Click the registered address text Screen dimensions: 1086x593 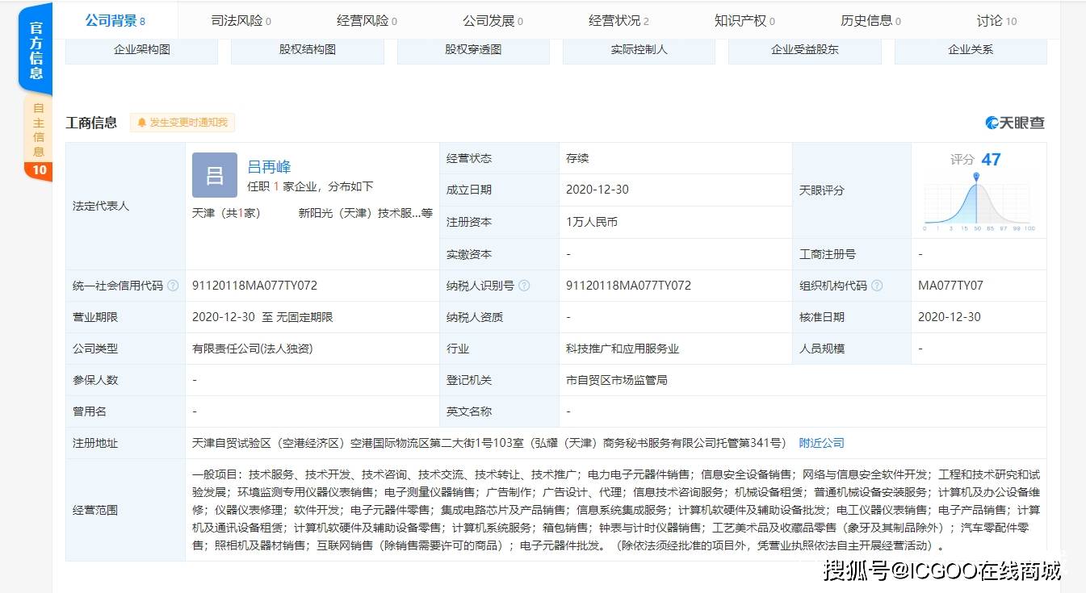(x=489, y=443)
